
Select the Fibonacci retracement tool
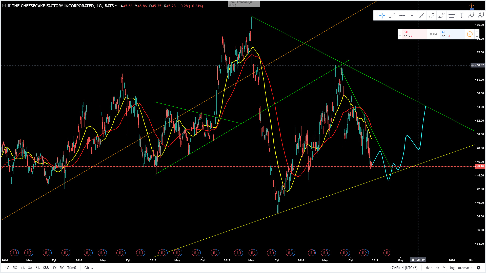pos(451,16)
